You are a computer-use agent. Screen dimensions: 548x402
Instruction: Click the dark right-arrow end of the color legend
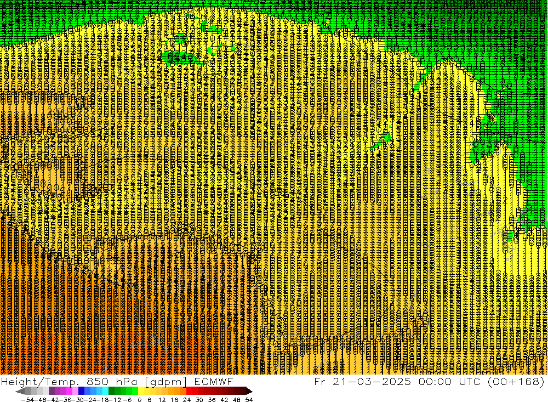point(249,391)
